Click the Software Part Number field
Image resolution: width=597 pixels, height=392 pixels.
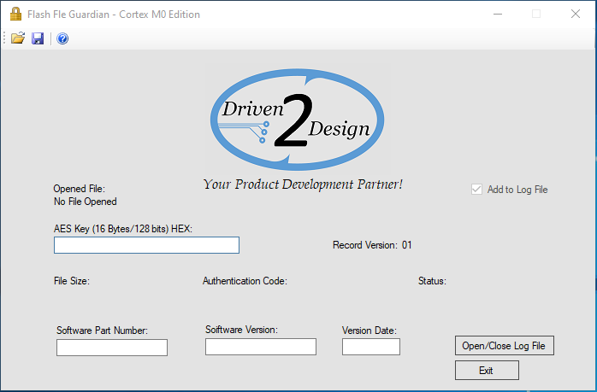(x=112, y=348)
